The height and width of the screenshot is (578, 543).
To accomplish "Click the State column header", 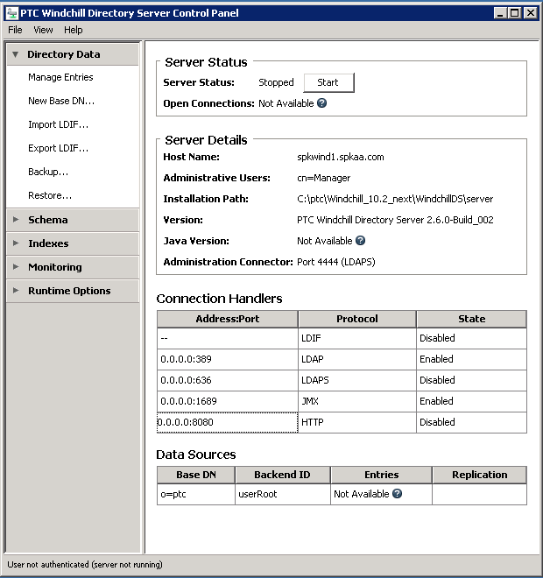I will pyautogui.click(x=471, y=319).
